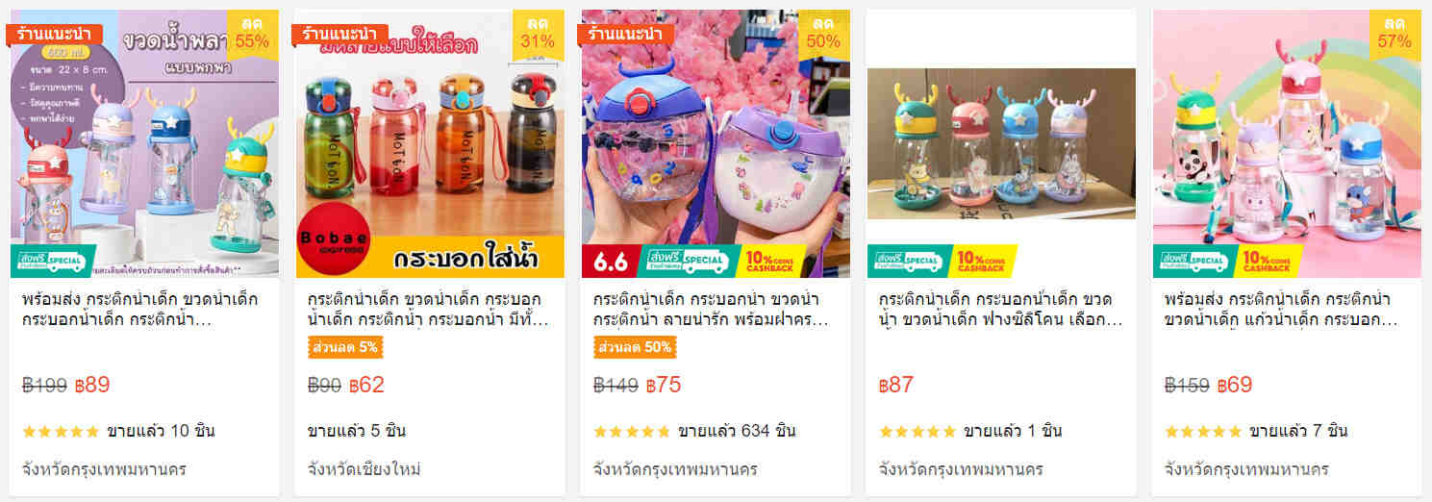This screenshot has width=1432, height=502.
Task: Click the ส่วนลด 5% coupon tag
Action: [x=344, y=347]
